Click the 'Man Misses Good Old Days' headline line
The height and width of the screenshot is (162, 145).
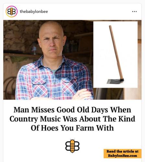pos(72,110)
